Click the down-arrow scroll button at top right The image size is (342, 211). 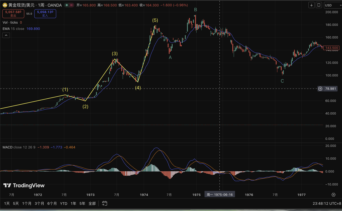pyautogui.click(x=312, y=5)
